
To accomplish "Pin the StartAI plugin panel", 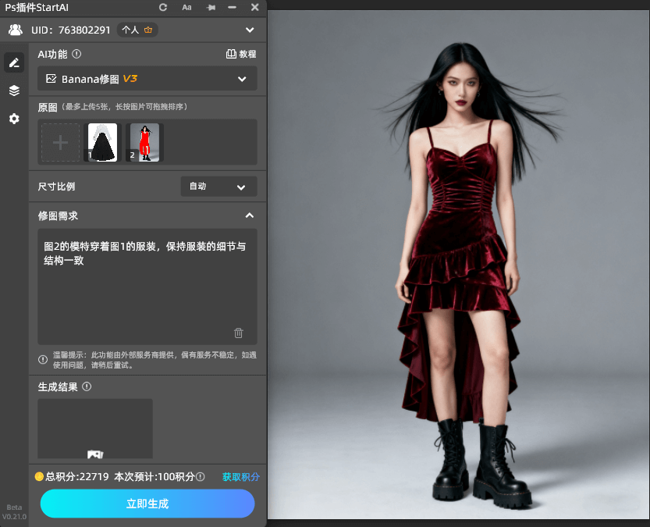I will (x=210, y=7).
